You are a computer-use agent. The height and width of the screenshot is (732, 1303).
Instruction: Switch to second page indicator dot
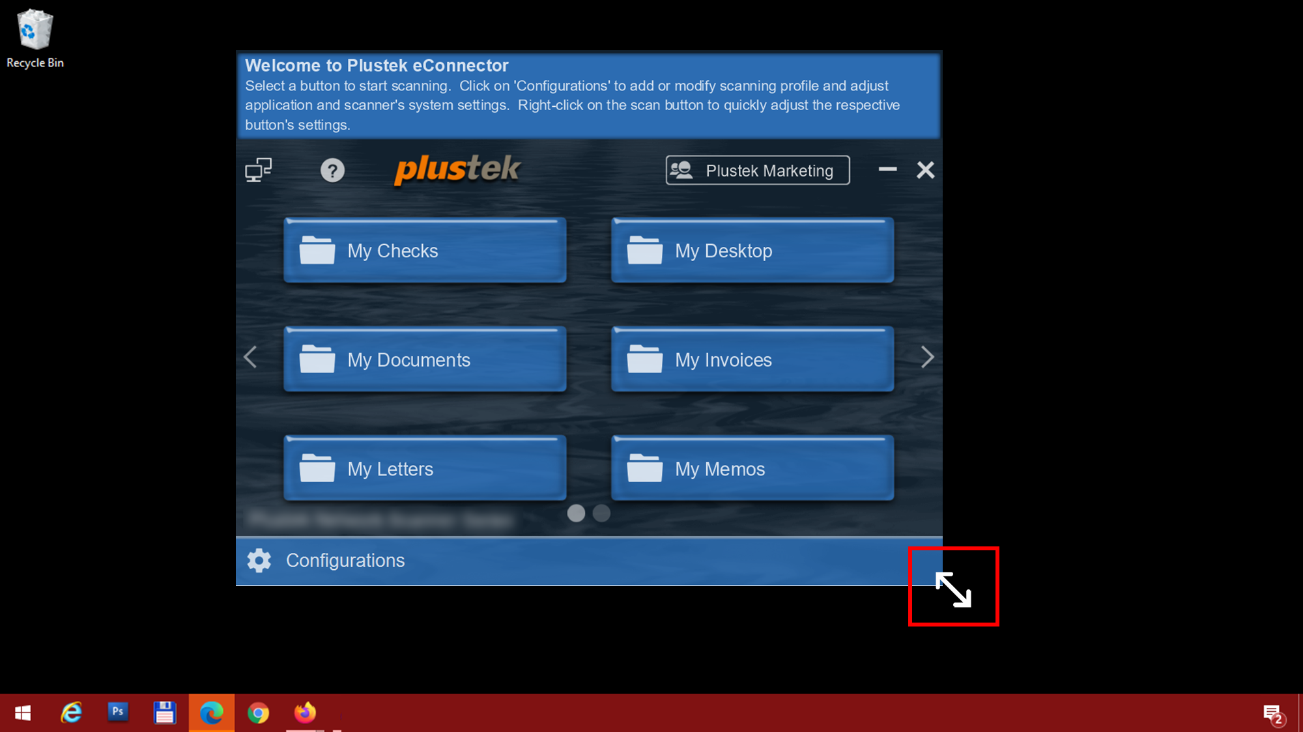[601, 513]
